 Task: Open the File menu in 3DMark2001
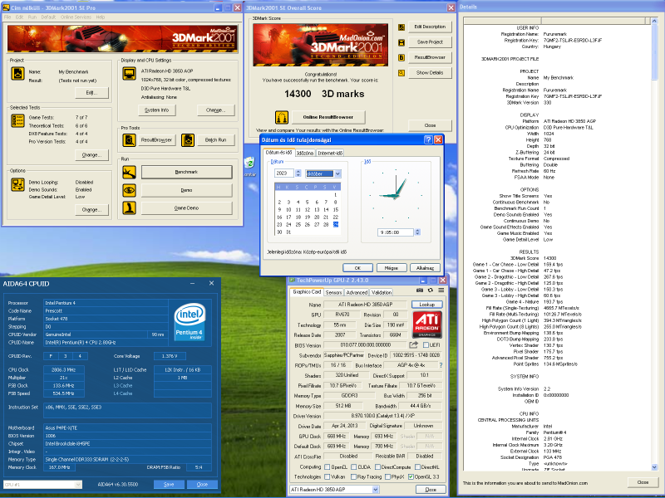pos(7,17)
